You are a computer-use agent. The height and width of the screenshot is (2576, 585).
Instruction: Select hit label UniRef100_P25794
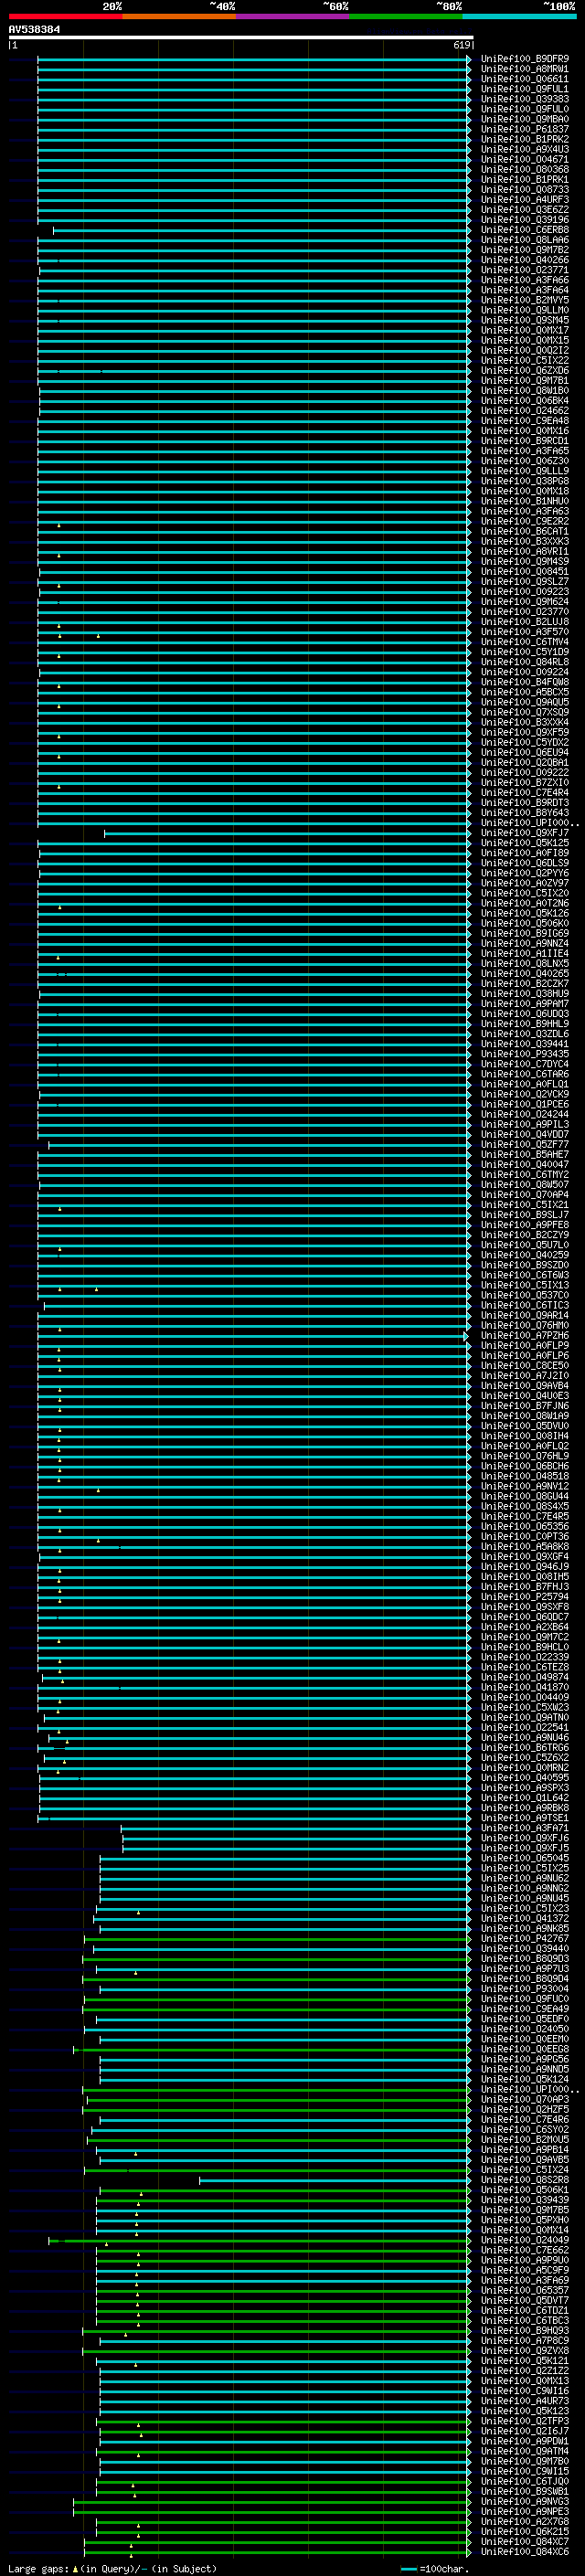pos(524,1596)
